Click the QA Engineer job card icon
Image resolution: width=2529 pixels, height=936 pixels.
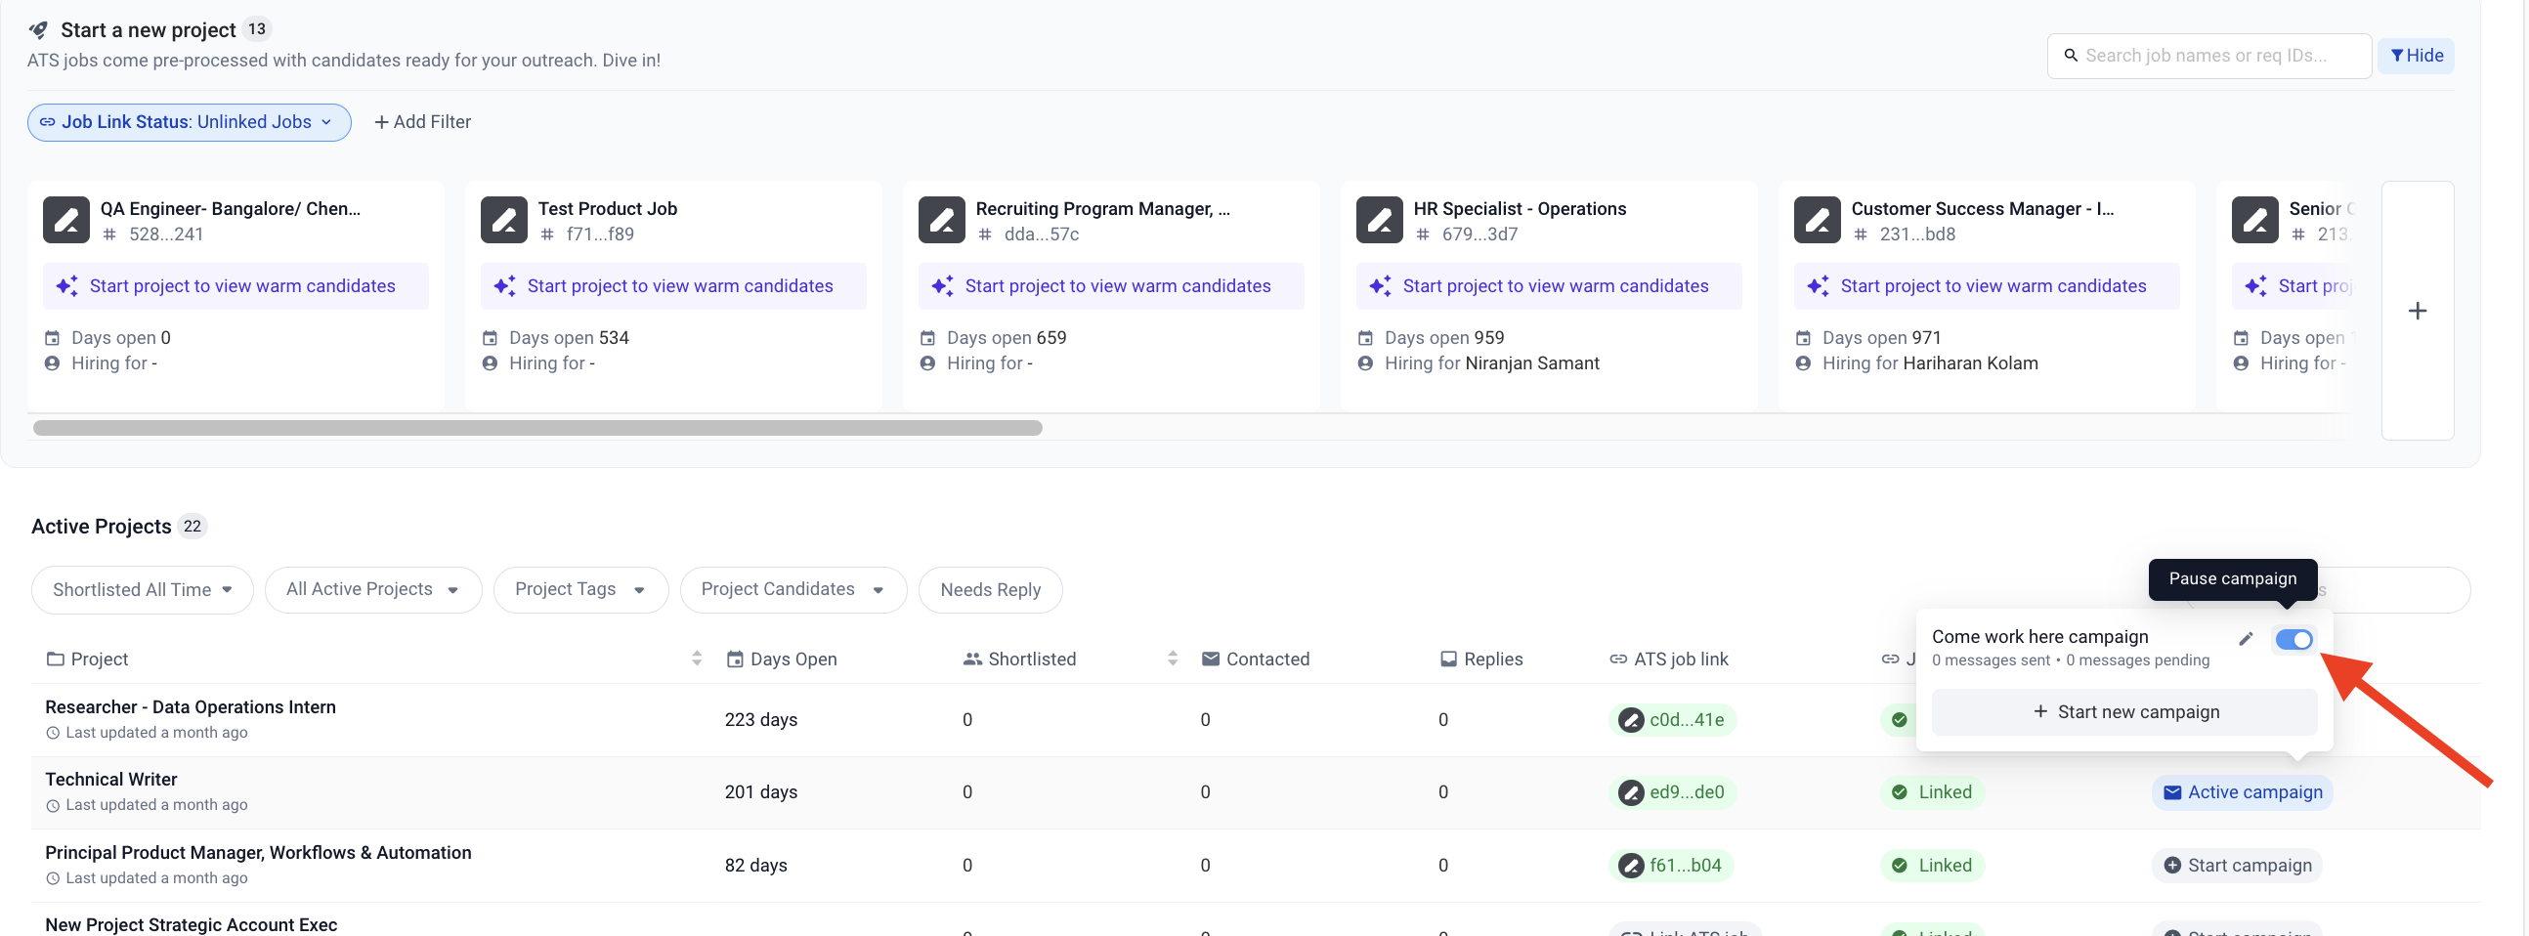tap(65, 220)
